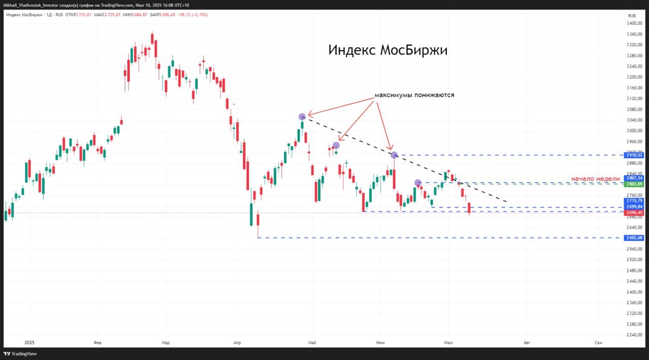Click the 'Сен' month on the time axis
649x360 pixels.
click(x=598, y=343)
